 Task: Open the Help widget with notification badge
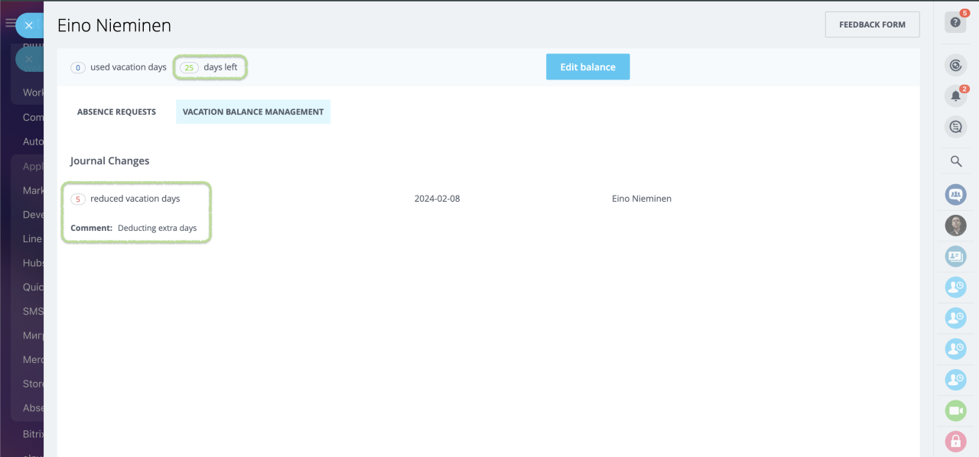tap(955, 24)
